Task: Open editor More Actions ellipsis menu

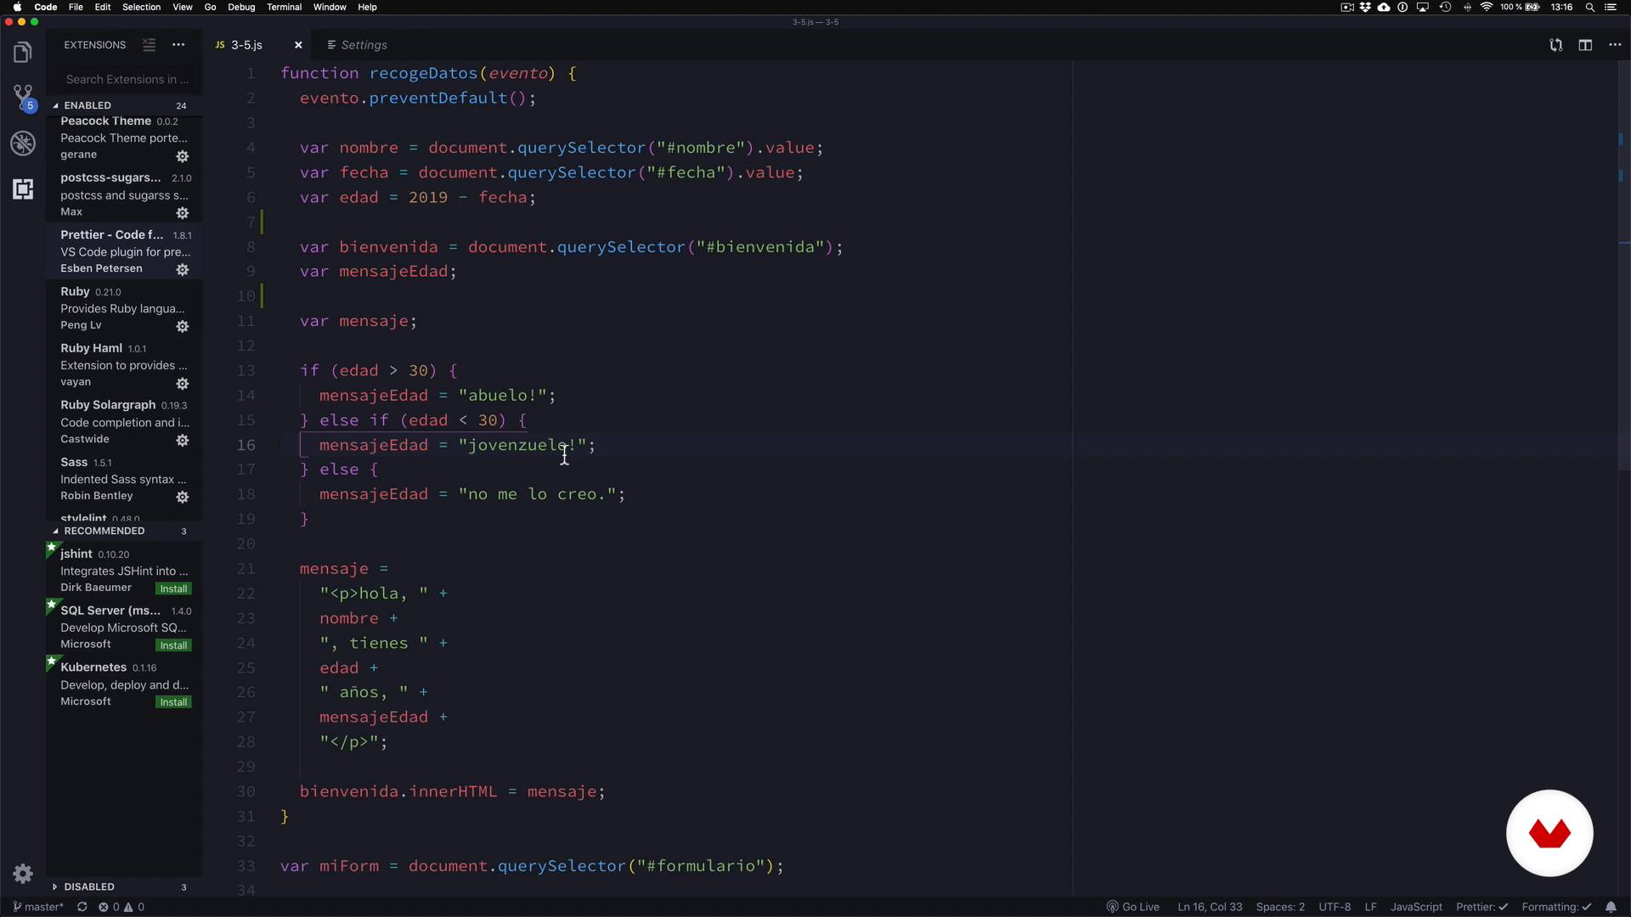Action: (x=1615, y=45)
